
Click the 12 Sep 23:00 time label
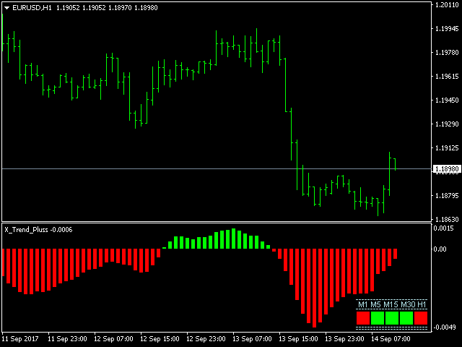click(206, 339)
